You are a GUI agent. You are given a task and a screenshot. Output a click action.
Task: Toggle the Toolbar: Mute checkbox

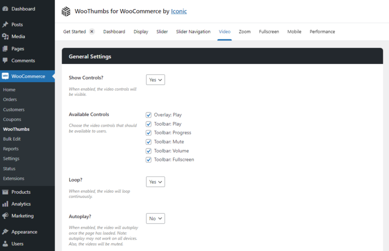(x=149, y=142)
